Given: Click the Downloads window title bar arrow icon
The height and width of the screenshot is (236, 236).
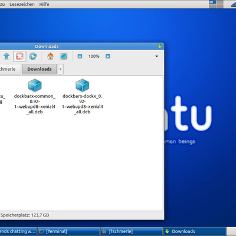Looking at the screenshot, I should coord(160,46).
